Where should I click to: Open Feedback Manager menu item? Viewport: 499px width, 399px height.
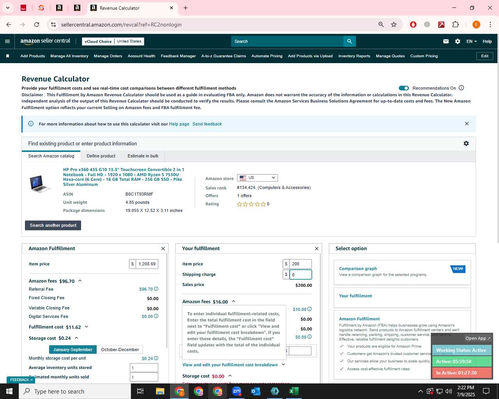point(178,56)
